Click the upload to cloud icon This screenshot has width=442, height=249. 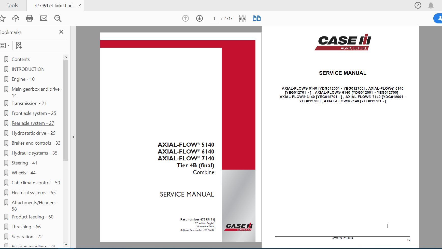16,18
